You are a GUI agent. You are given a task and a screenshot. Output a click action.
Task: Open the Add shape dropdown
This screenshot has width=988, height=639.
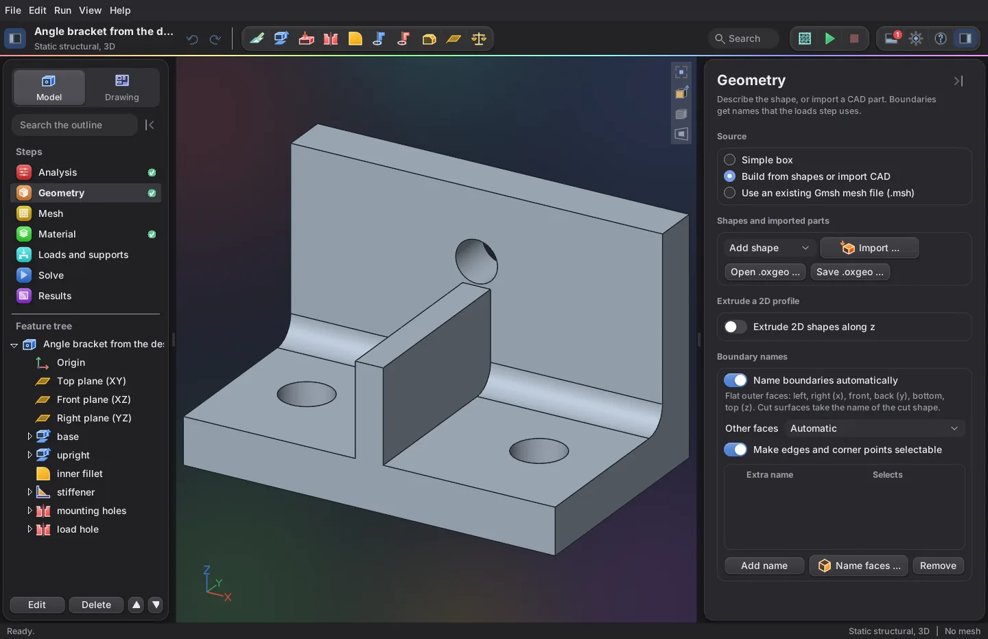tap(770, 248)
